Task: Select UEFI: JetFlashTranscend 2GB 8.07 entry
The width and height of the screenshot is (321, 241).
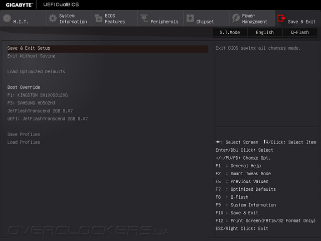Action: [48, 118]
